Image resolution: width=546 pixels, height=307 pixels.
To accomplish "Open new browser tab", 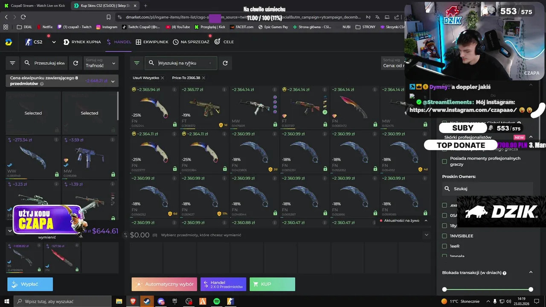I will [x=145, y=6].
